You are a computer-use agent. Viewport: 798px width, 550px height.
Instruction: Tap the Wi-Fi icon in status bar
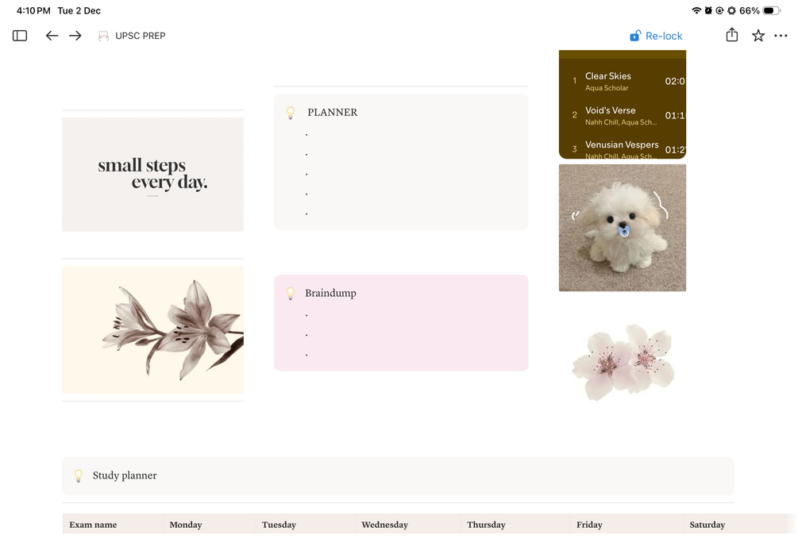click(x=696, y=10)
